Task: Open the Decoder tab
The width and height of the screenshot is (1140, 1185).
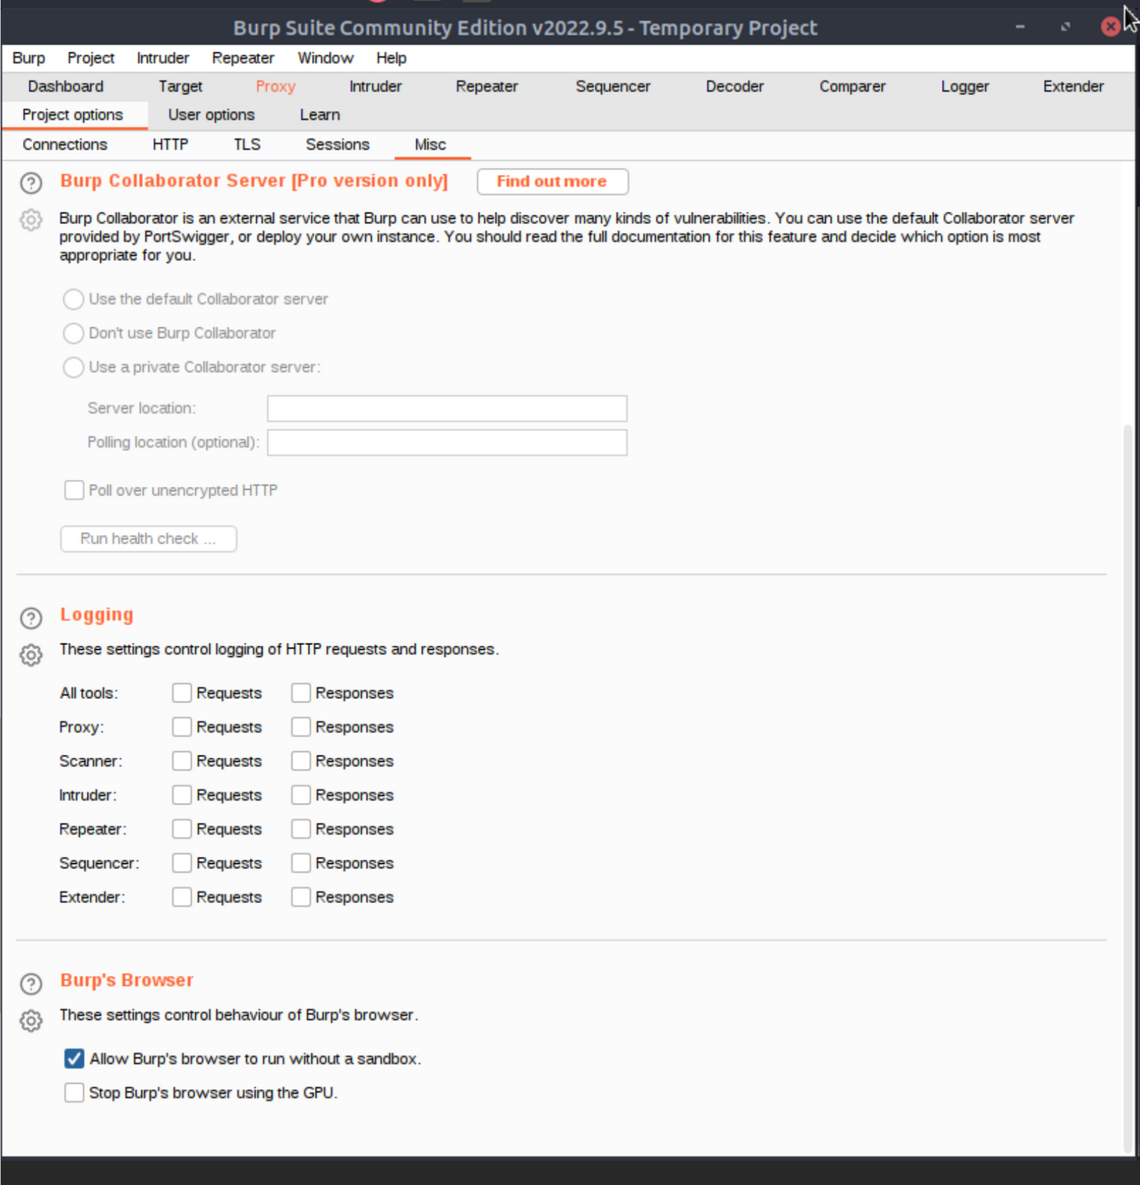Action: coord(734,86)
